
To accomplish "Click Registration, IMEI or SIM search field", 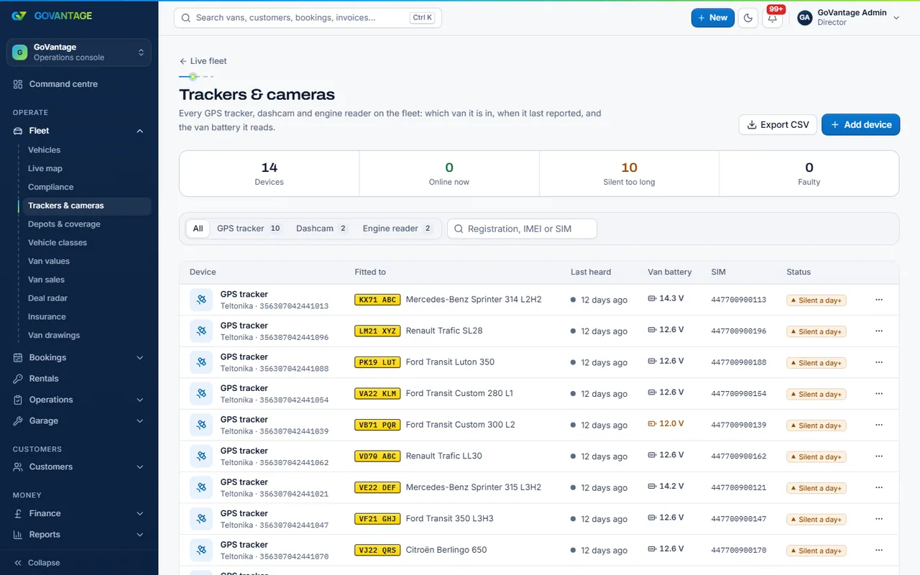I will point(522,229).
